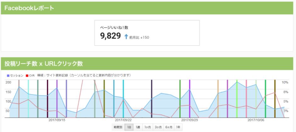
Task: Click the cyan marker above 2017/09/22
Action: [x=123, y=99]
